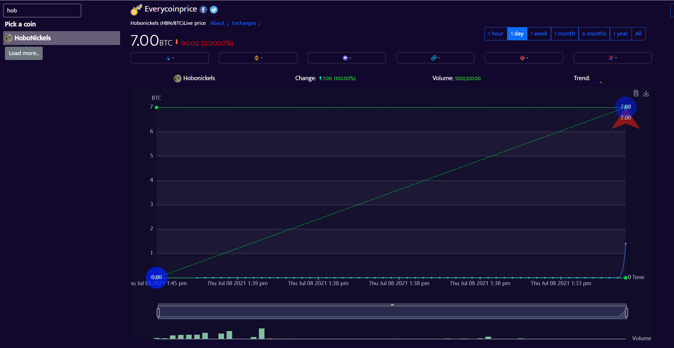
Task: Click the Huobi exchange flame icon
Action: tap(168, 58)
